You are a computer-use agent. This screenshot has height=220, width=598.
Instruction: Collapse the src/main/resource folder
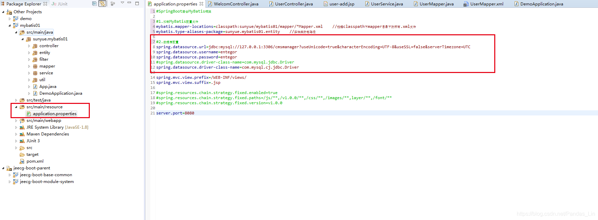click(x=16, y=107)
